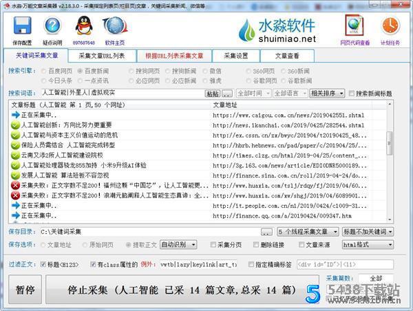The image size is (413, 311).
Task: Click the 保存目录 path field
Action: pyautogui.click(x=149, y=232)
